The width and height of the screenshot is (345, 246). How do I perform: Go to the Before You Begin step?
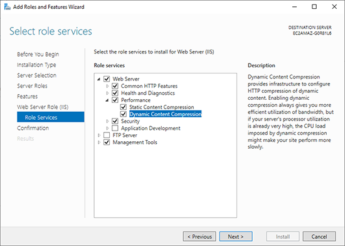[x=38, y=54]
